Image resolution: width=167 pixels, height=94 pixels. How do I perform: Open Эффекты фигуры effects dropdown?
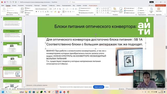coord(130,13)
